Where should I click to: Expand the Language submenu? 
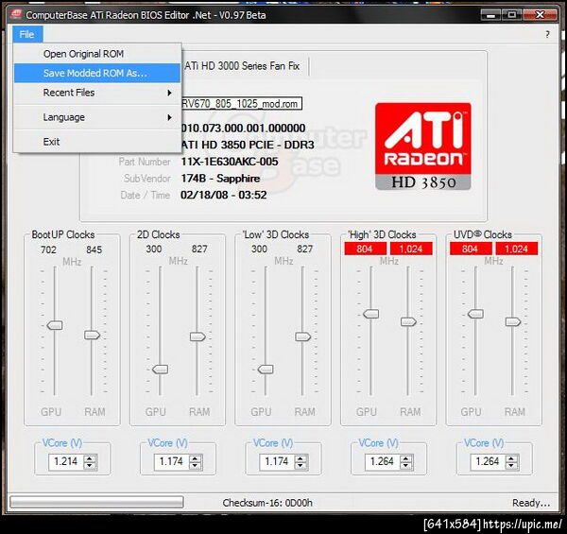coord(97,117)
